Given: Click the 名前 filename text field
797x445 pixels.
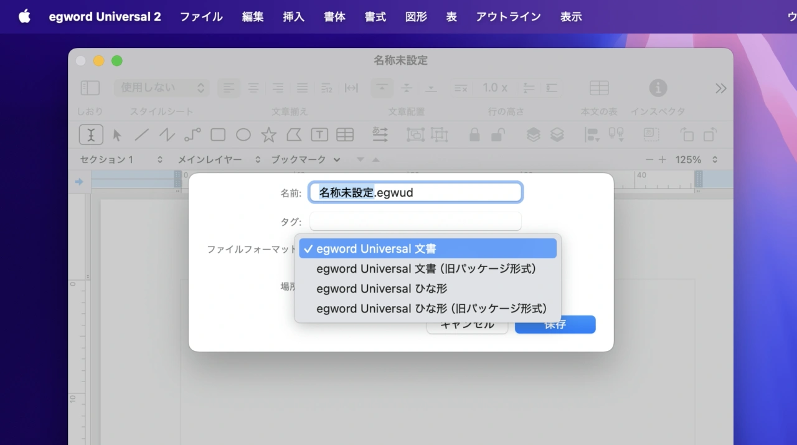Looking at the screenshot, I should (x=415, y=193).
